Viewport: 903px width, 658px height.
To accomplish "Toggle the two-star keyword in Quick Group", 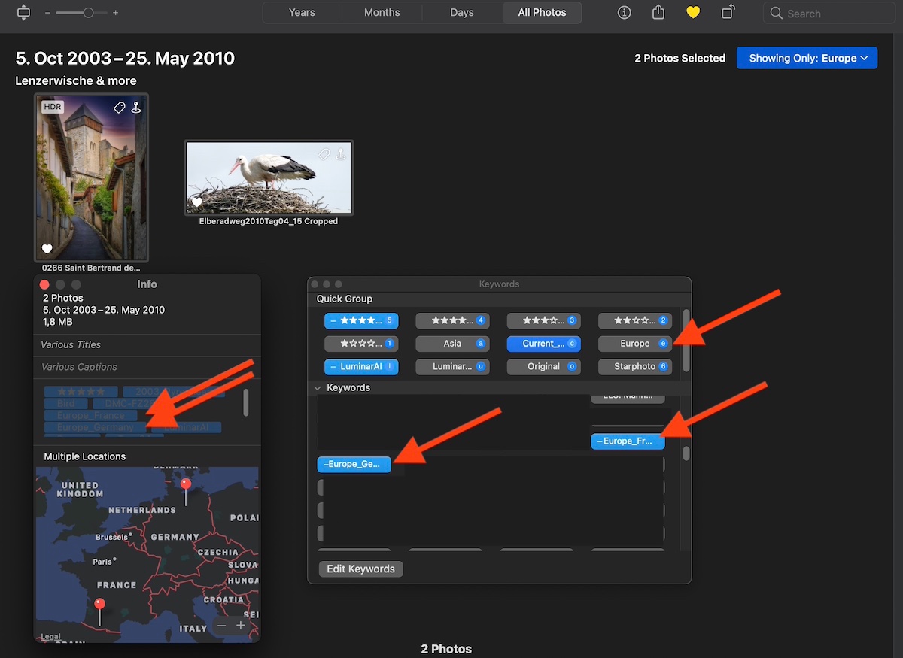I will point(634,320).
